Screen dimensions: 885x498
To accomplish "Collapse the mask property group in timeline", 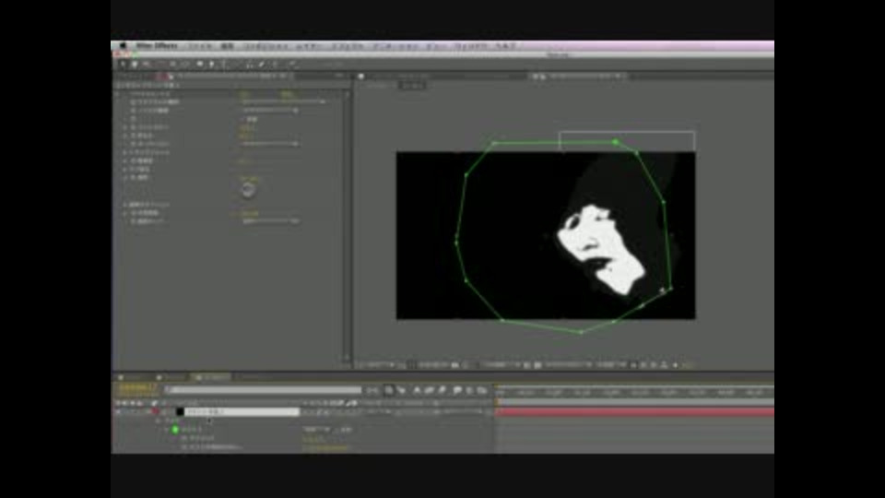I will pos(167,429).
